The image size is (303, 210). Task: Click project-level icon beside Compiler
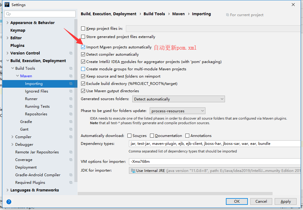71,137
